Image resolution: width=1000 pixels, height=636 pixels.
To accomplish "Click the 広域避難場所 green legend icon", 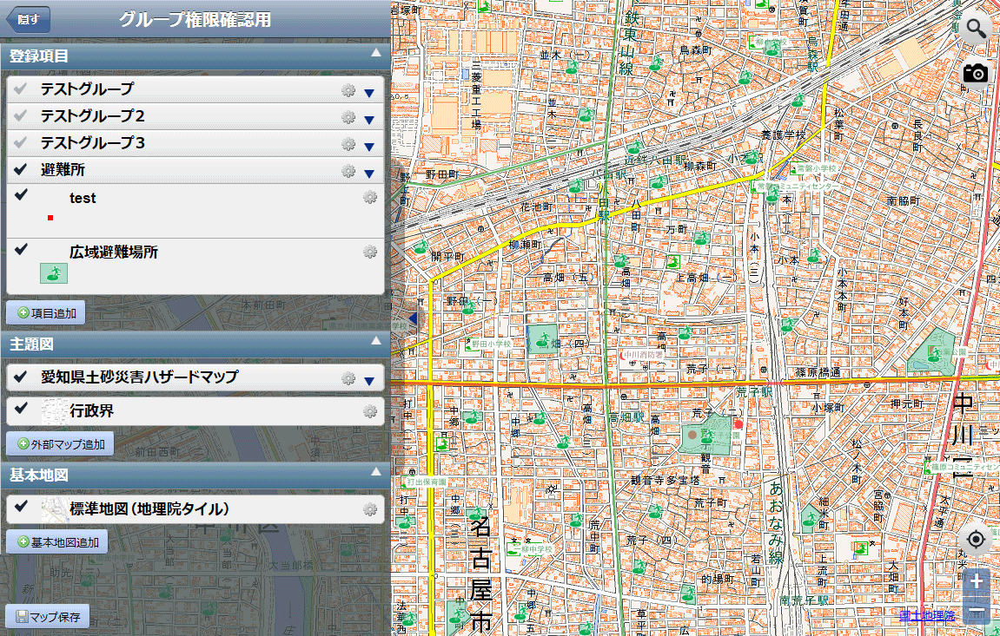I will click(x=54, y=273).
